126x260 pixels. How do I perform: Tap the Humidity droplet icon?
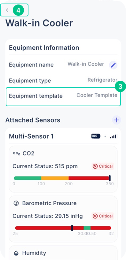point(16,253)
